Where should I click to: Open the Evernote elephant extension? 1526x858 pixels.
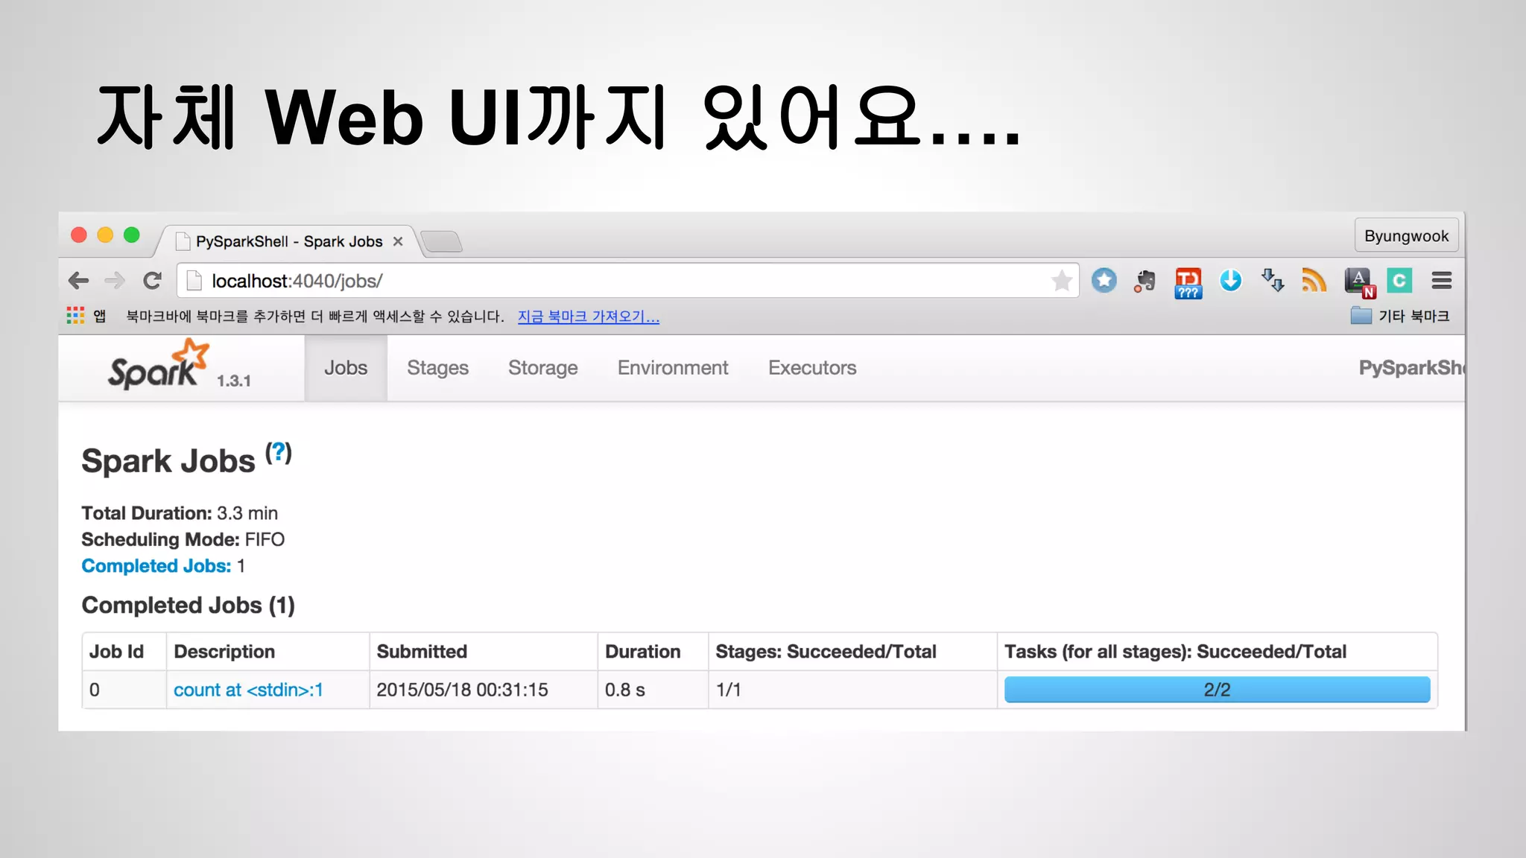(x=1145, y=282)
